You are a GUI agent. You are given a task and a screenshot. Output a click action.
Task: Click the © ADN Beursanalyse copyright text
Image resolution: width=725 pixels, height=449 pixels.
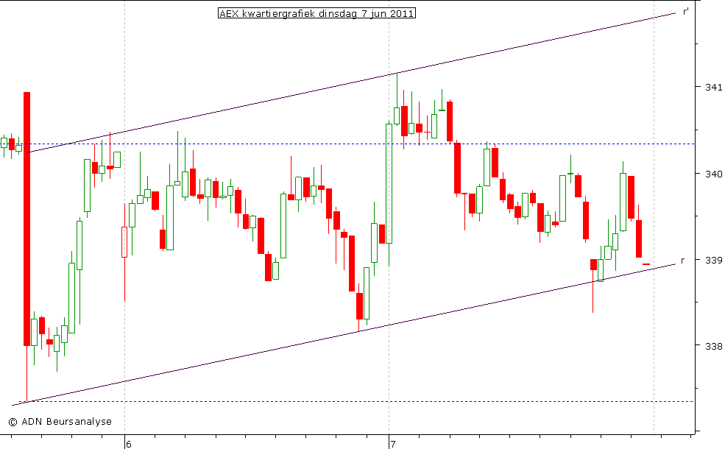[x=60, y=422]
